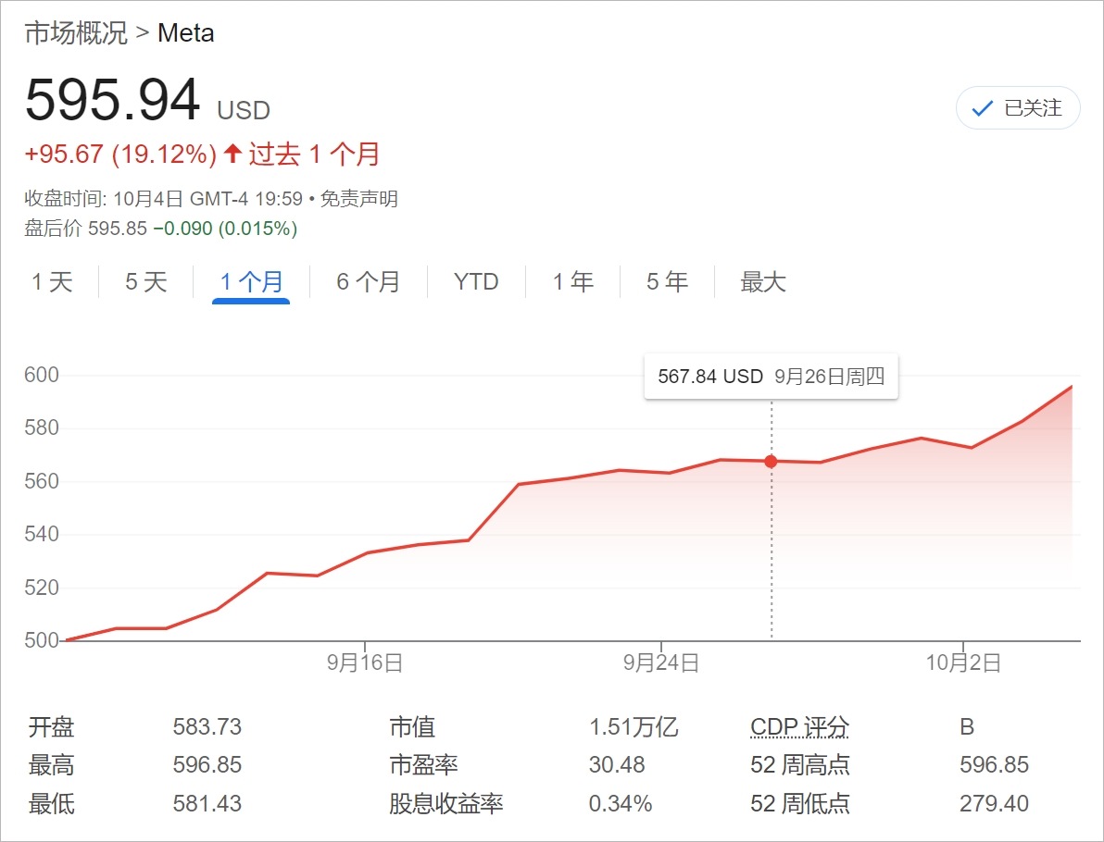Switch to the 5 年 tab
This screenshot has width=1104, height=842.
click(667, 282)
